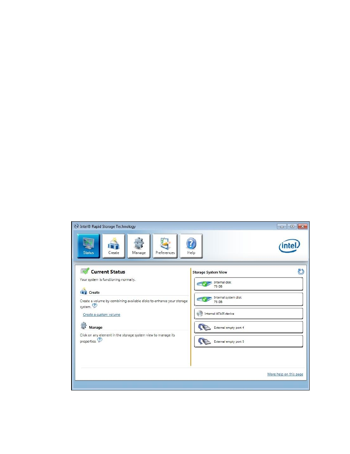
Task: Click the app icon in the title bar
Action: click(76, 226)
